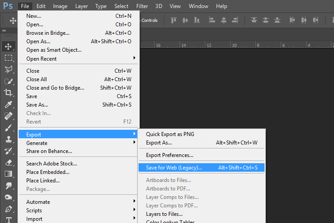Viewport: 334px width, 223px height.
Task: Select the Clone Stamp tool
Action: [x=8, y=139]
